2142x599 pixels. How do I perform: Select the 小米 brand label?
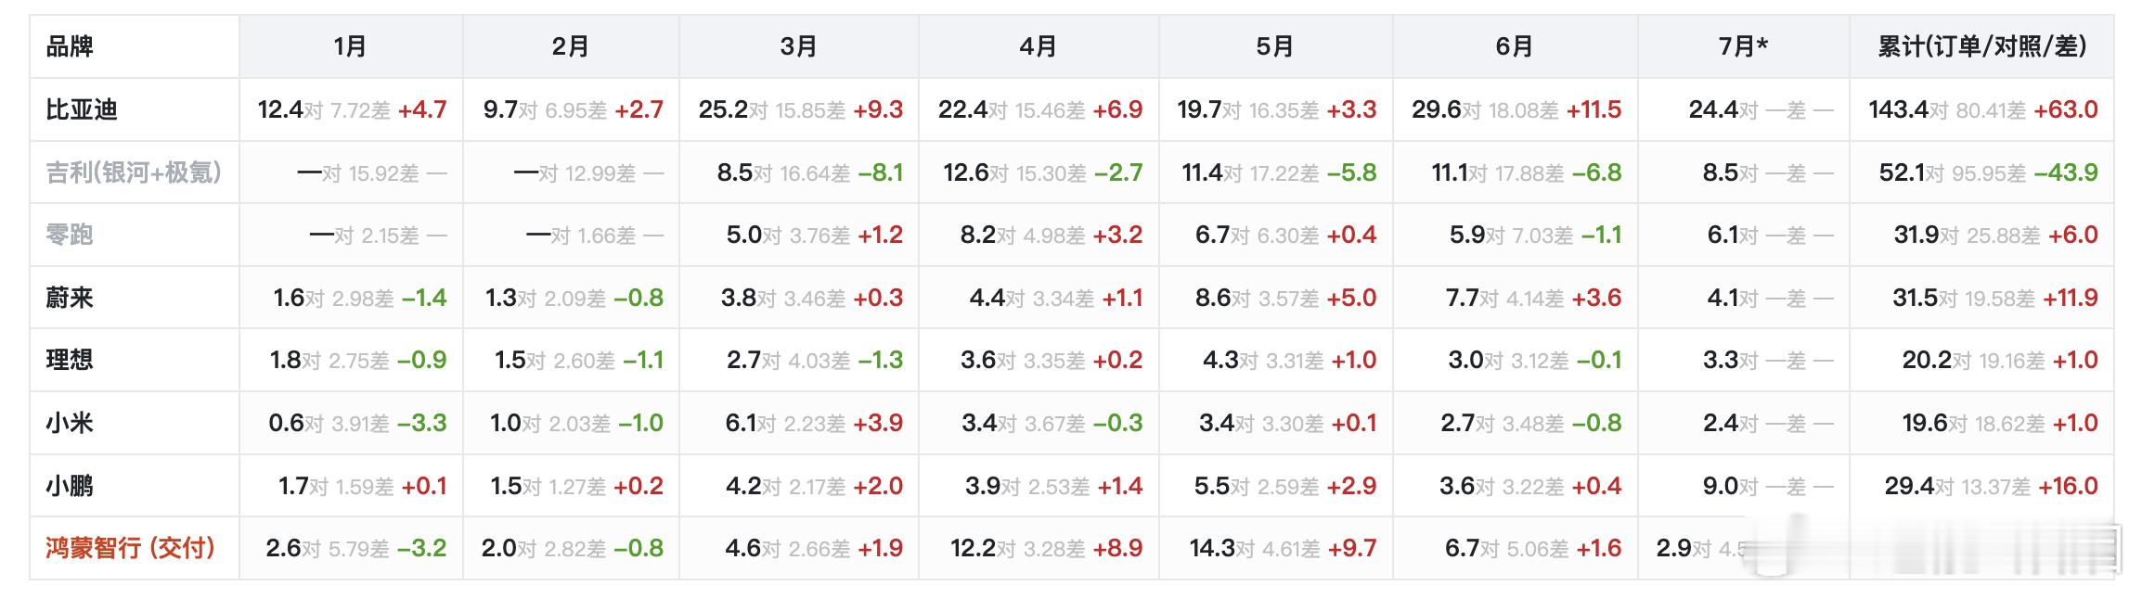click(x=70, y=423)
